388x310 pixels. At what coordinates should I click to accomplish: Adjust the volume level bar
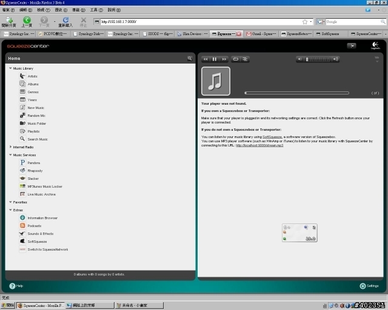[x=318, y=59]
